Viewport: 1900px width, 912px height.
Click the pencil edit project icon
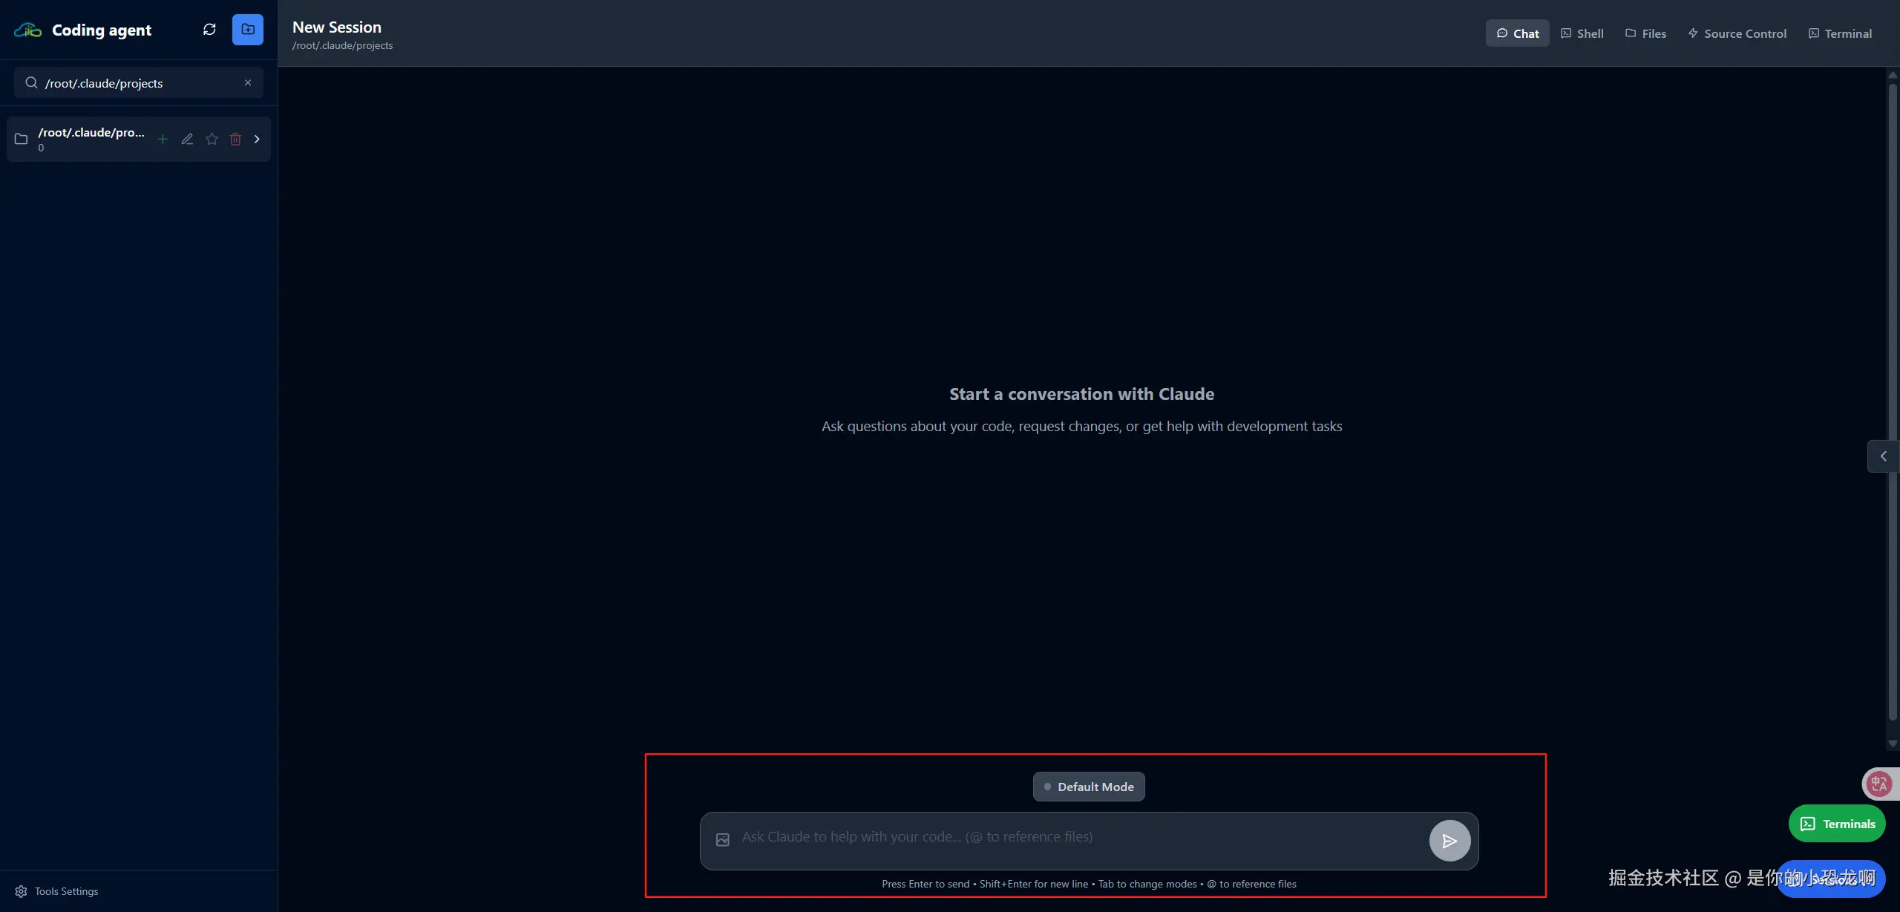tap(187, 139)
